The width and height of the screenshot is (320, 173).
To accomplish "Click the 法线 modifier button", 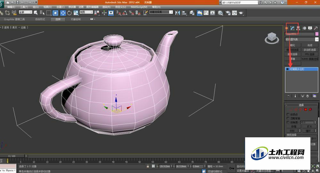I will click(x=310, y=45).
